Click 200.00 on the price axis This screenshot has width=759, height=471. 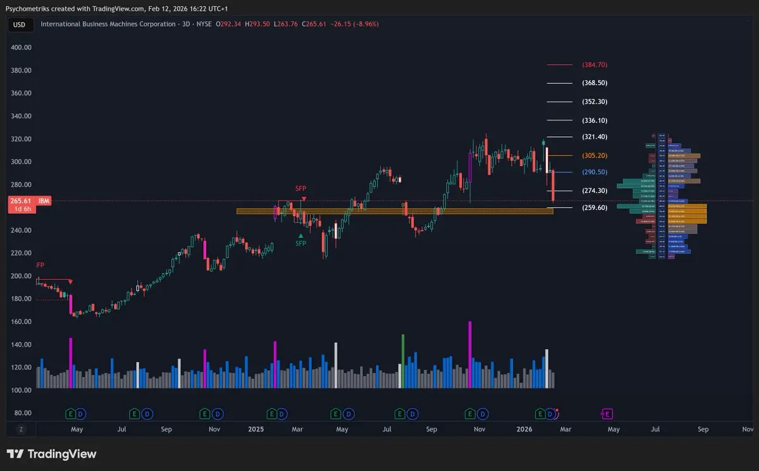[22, 276]
